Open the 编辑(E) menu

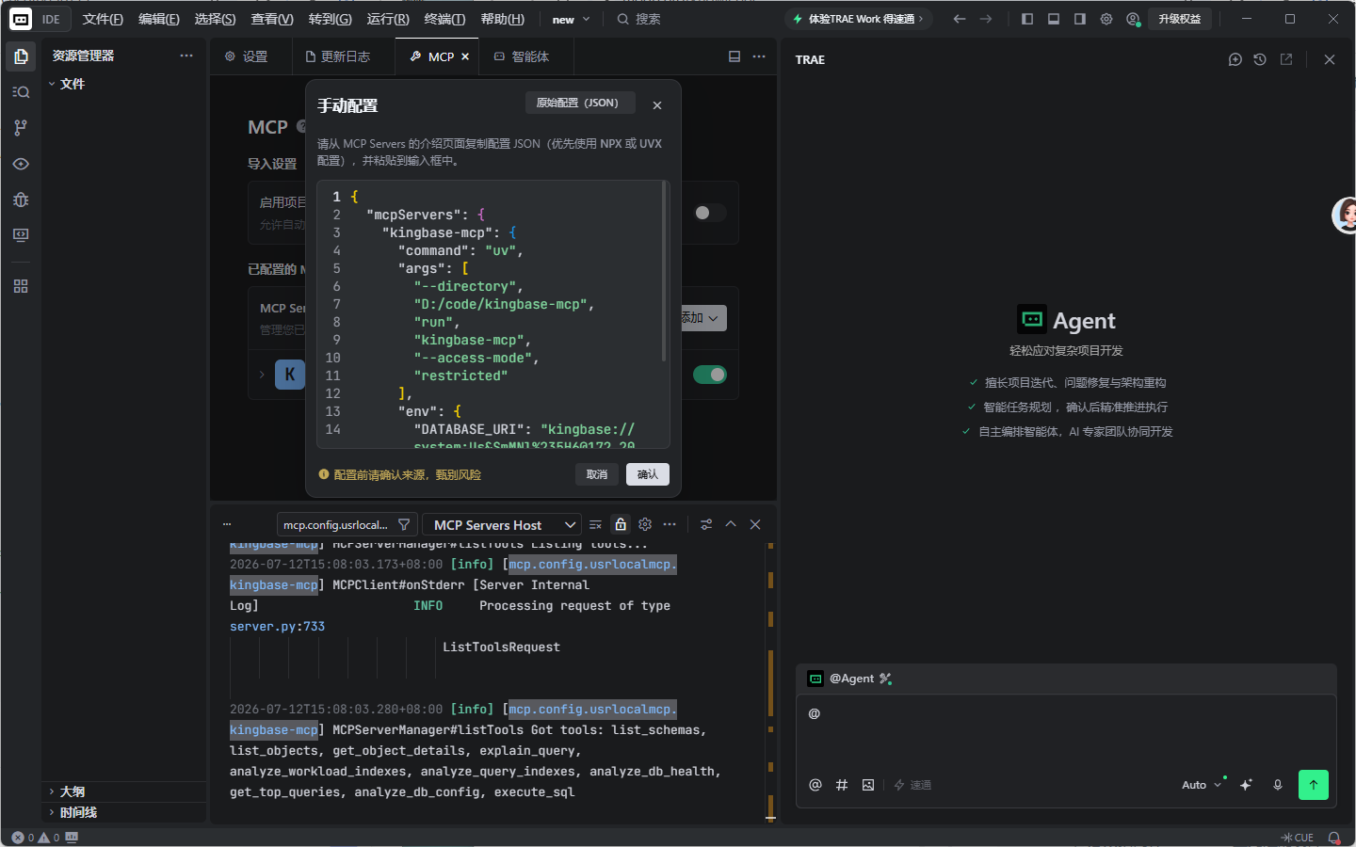(158, 19)
